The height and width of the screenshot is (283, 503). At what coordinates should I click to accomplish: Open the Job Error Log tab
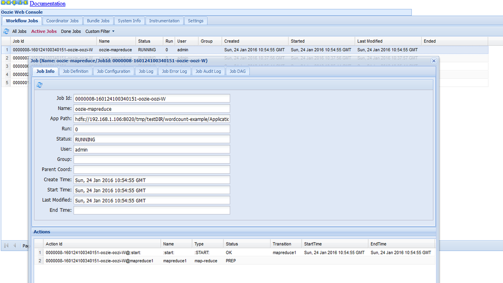(174, 71)
